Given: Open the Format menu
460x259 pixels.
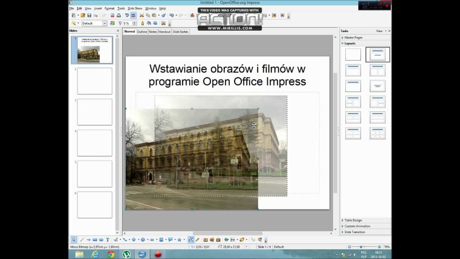Looking at the screenshot, I should pos(109,8).
